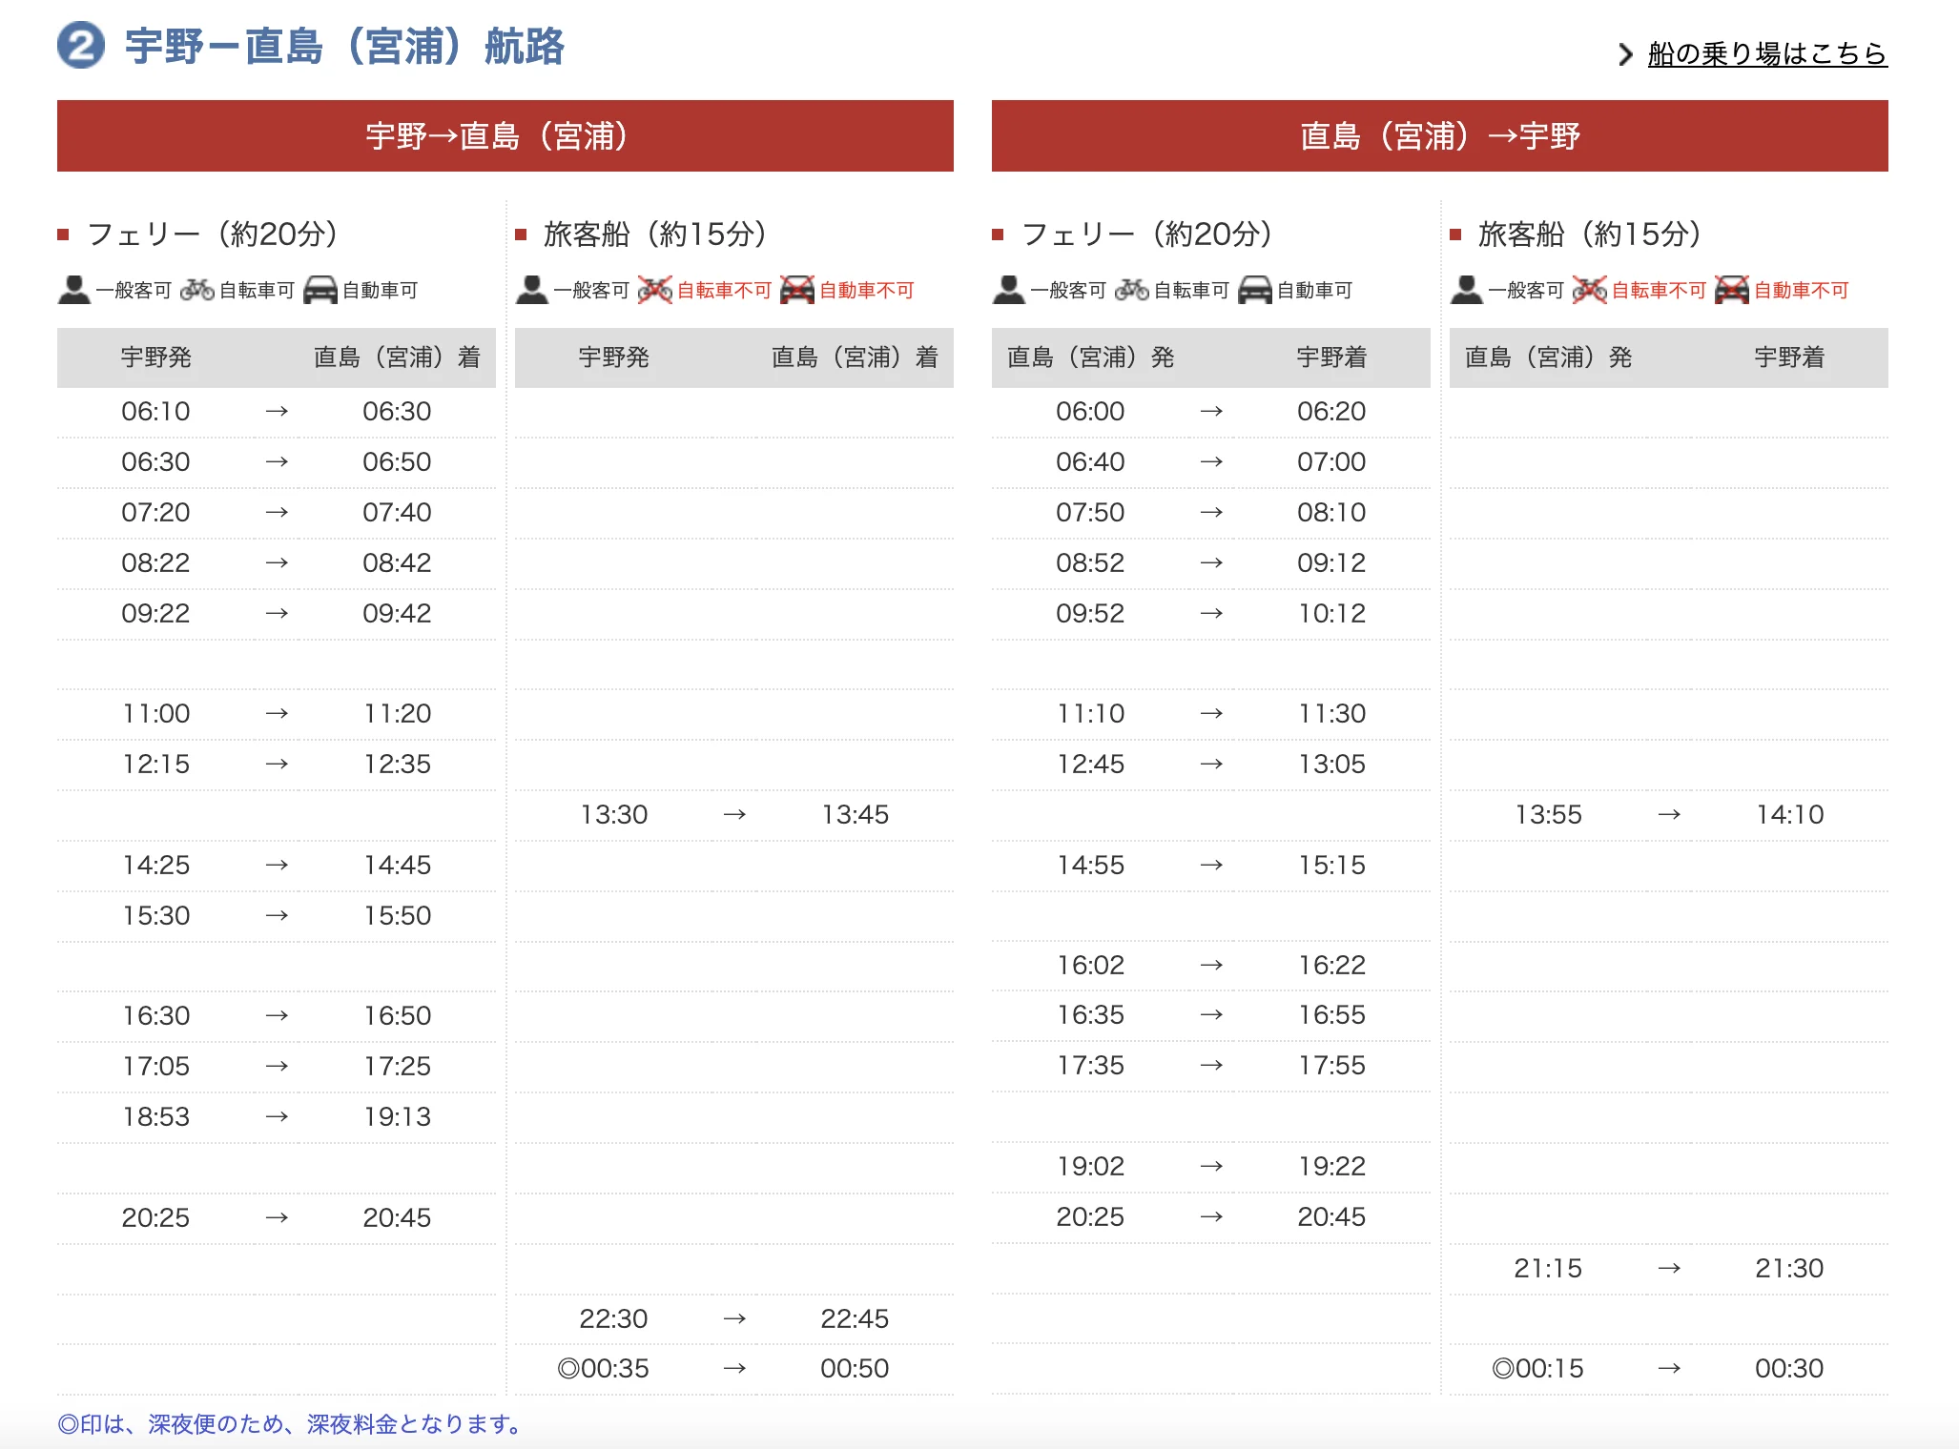
Task: Click crossed-out bicycle icon in 宇野発 旅客船 legend
Action: (x=655, y=289)
